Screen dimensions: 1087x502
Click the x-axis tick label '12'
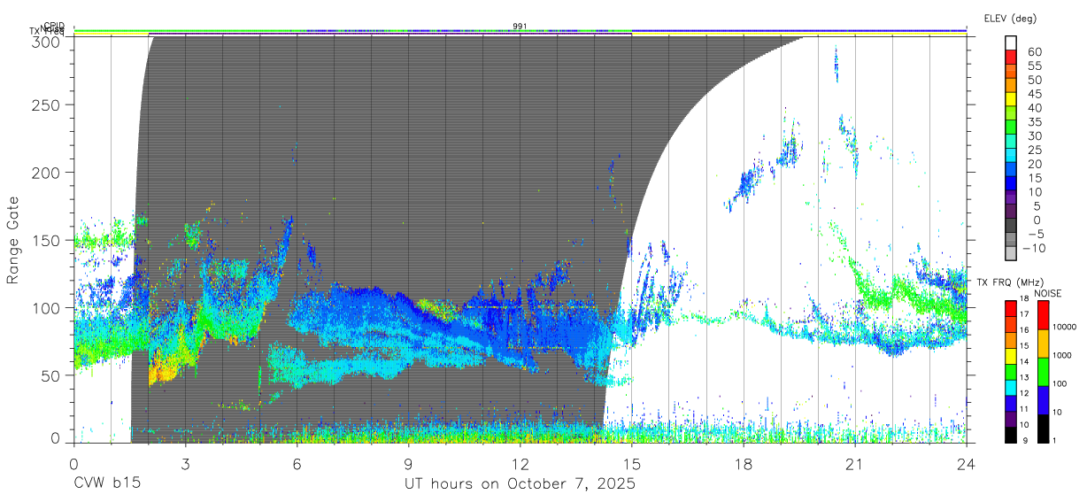click(x=520, y=464)
